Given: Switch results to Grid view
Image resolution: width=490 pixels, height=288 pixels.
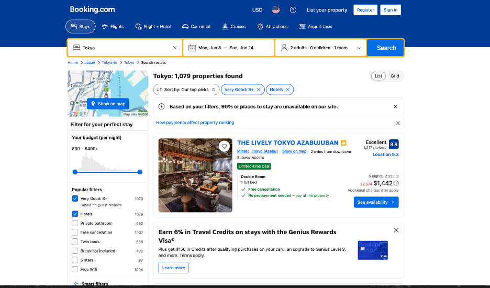Looking at the screenshot, I should tap(395, 76).
